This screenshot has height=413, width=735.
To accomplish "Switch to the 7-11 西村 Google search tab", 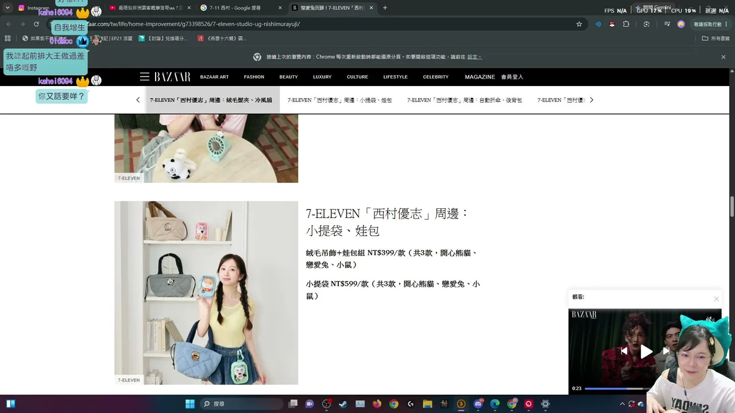I will point(241,8).
